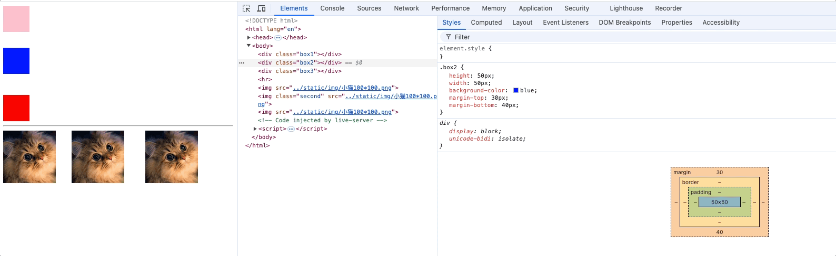Screen dimensions: 836x256
Task: Switch to the Recorder tab
Action: coord(669,8)
